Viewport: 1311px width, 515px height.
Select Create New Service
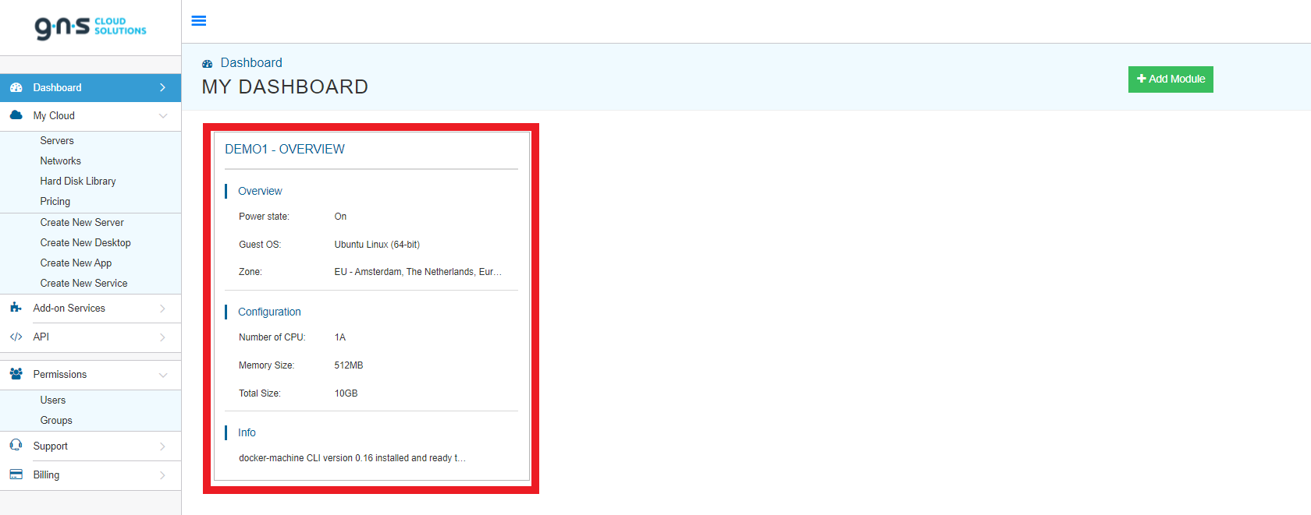click(83, 283)
